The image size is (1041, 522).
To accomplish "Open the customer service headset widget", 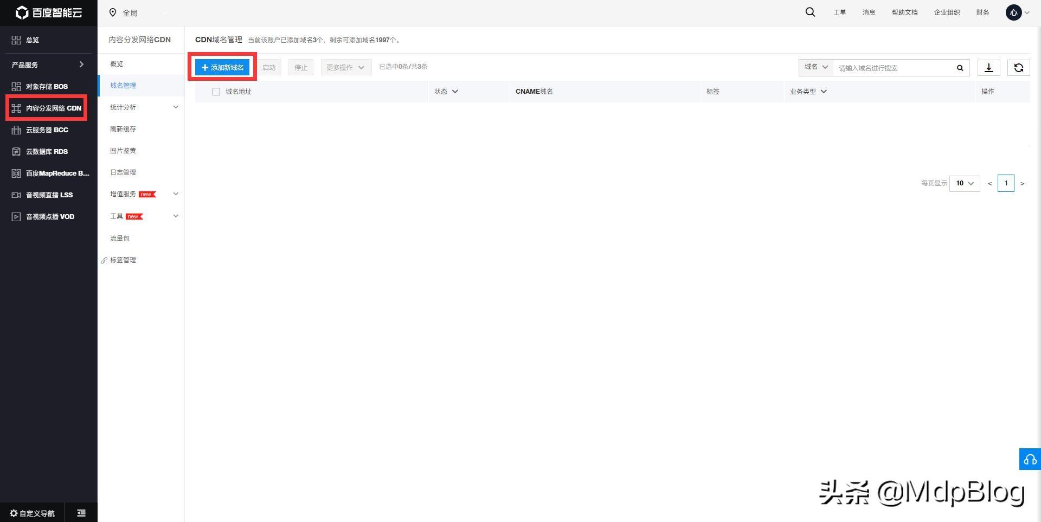I will [1030, 459].
